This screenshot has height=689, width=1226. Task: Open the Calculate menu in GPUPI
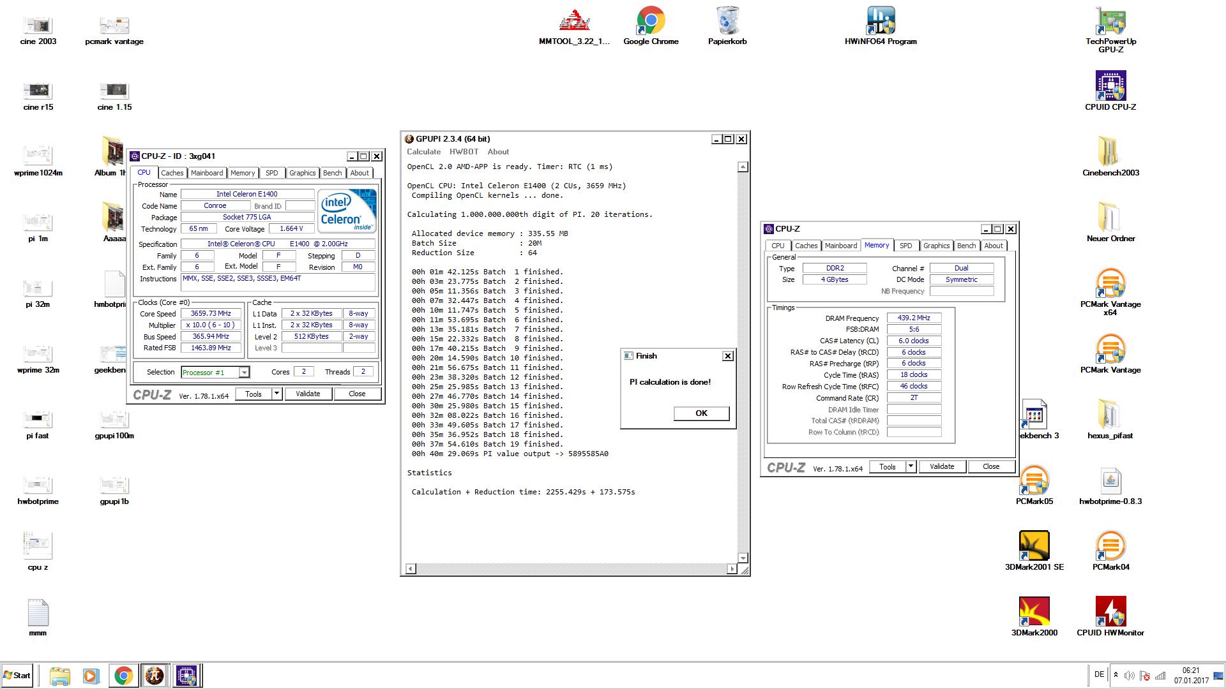(423, 152)
